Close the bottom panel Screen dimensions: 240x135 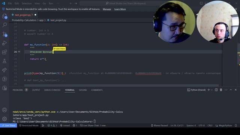coord(236,90)
